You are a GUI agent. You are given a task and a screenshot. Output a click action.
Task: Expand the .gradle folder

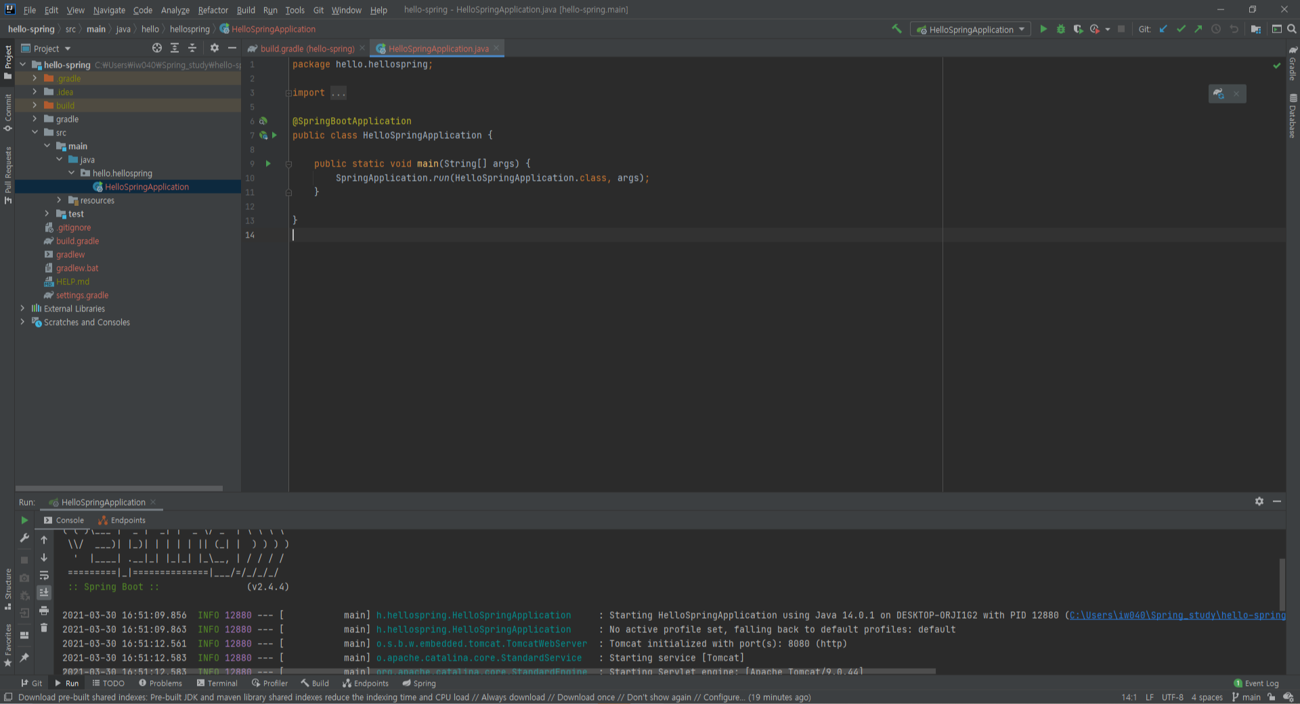coord(35,79)
